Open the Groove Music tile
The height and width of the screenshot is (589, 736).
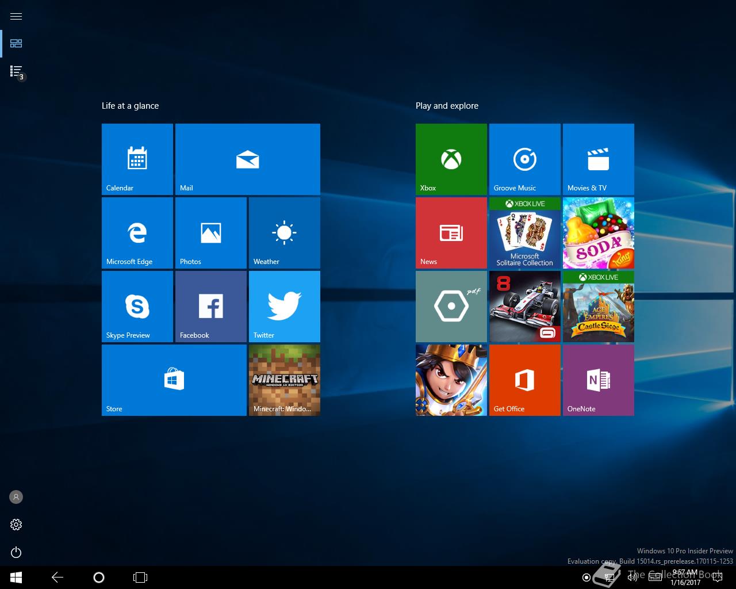524,159
